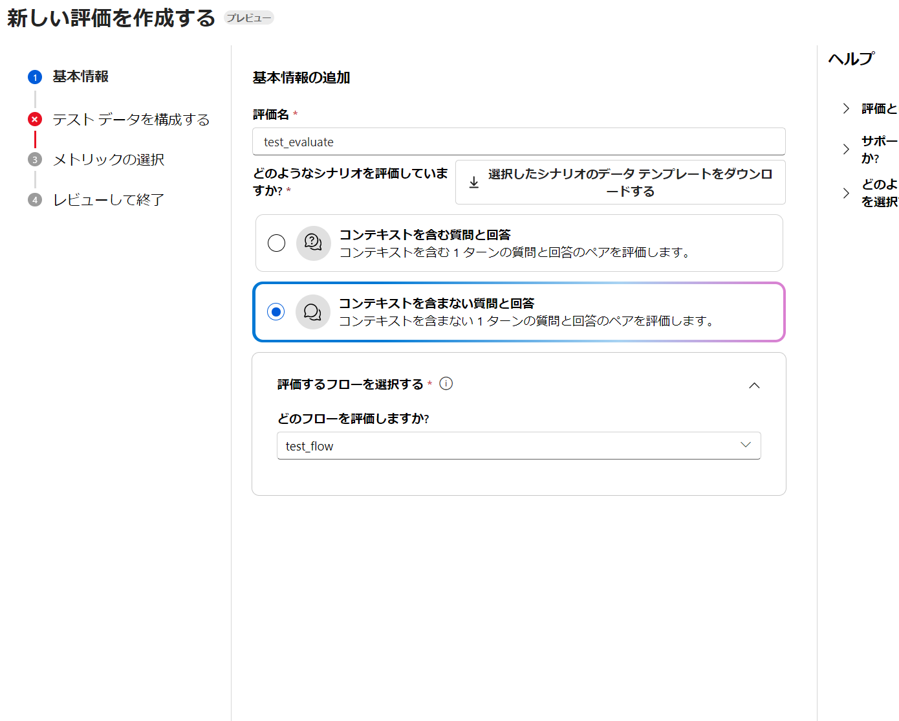Open the test_flow dropdown
Viewport: 899px width, 721px height.
519,446
